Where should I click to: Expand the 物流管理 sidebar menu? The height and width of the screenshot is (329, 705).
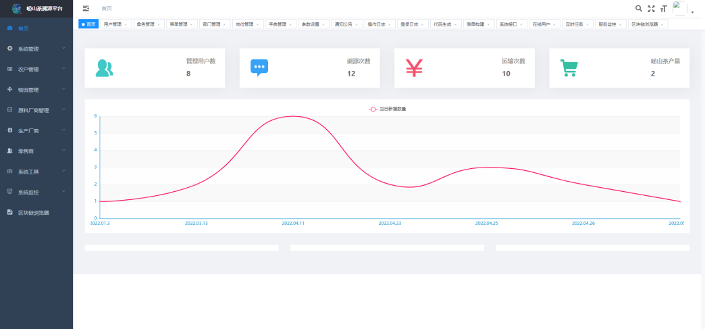point(36,90)
